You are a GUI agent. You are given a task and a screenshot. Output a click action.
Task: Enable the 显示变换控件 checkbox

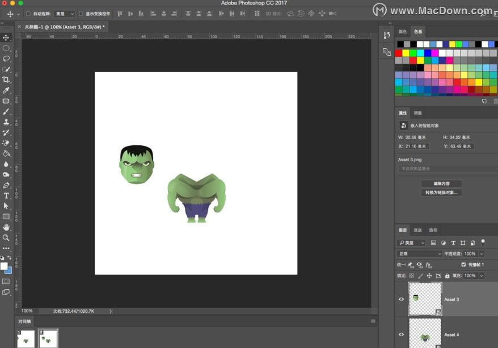pyautogui.click(x=81, y=14)
